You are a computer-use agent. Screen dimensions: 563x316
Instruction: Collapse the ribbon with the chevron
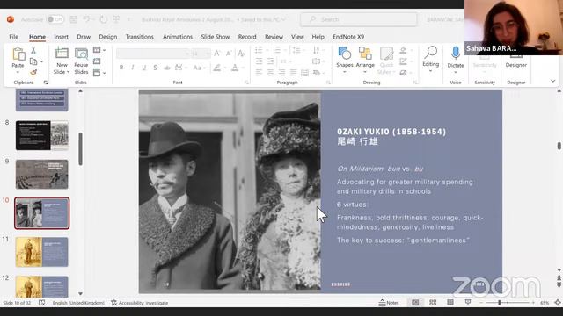click(x=553, y=81)
